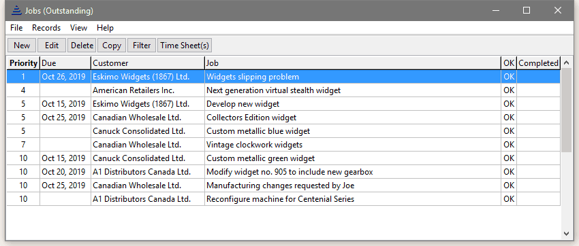Sort by the Priority column header

coord(24,63)
